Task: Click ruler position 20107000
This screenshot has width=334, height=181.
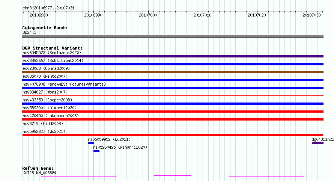Action: point(148,15)
